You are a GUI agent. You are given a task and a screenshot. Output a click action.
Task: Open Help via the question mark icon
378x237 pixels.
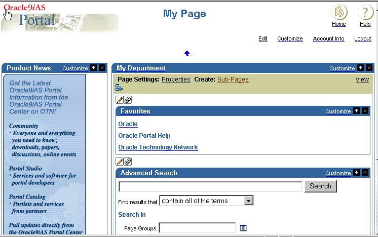pos(365,12)
